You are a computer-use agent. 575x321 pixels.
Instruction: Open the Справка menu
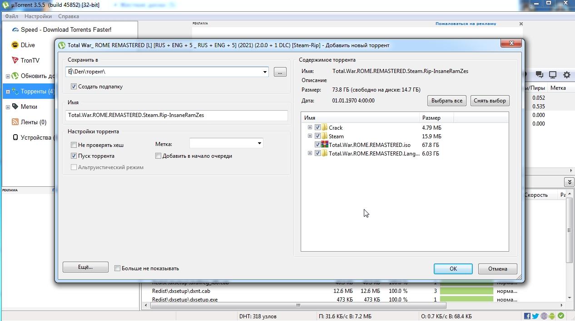click(69, 16)
